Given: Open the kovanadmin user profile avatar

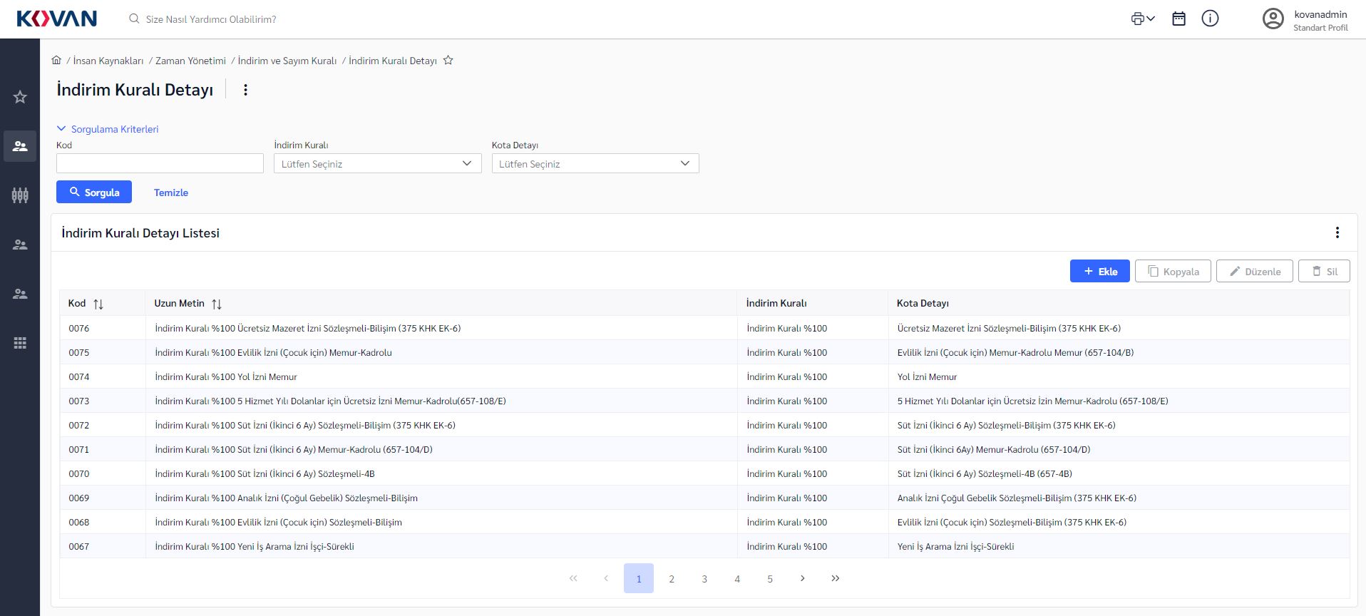Looking at the screenshot, I should pyautogui.click(x=1273, y=19).
